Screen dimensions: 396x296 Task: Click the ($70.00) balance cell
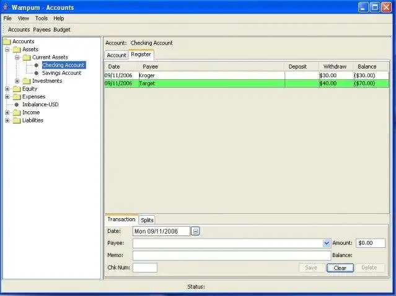pos(371,83)
